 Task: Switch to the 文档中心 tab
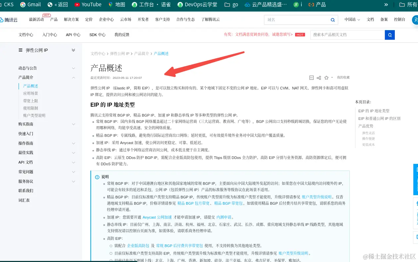click(26, 35)
